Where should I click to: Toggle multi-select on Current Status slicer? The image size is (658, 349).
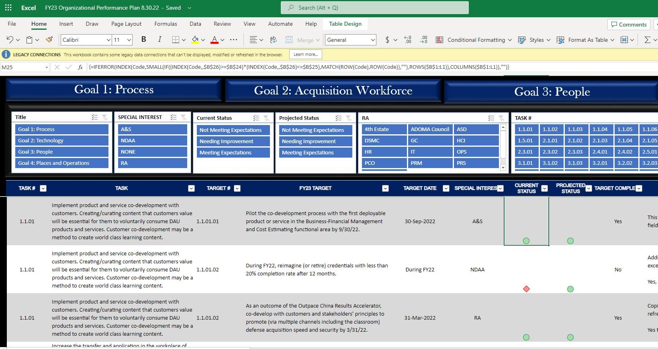(x=256, y=118)
